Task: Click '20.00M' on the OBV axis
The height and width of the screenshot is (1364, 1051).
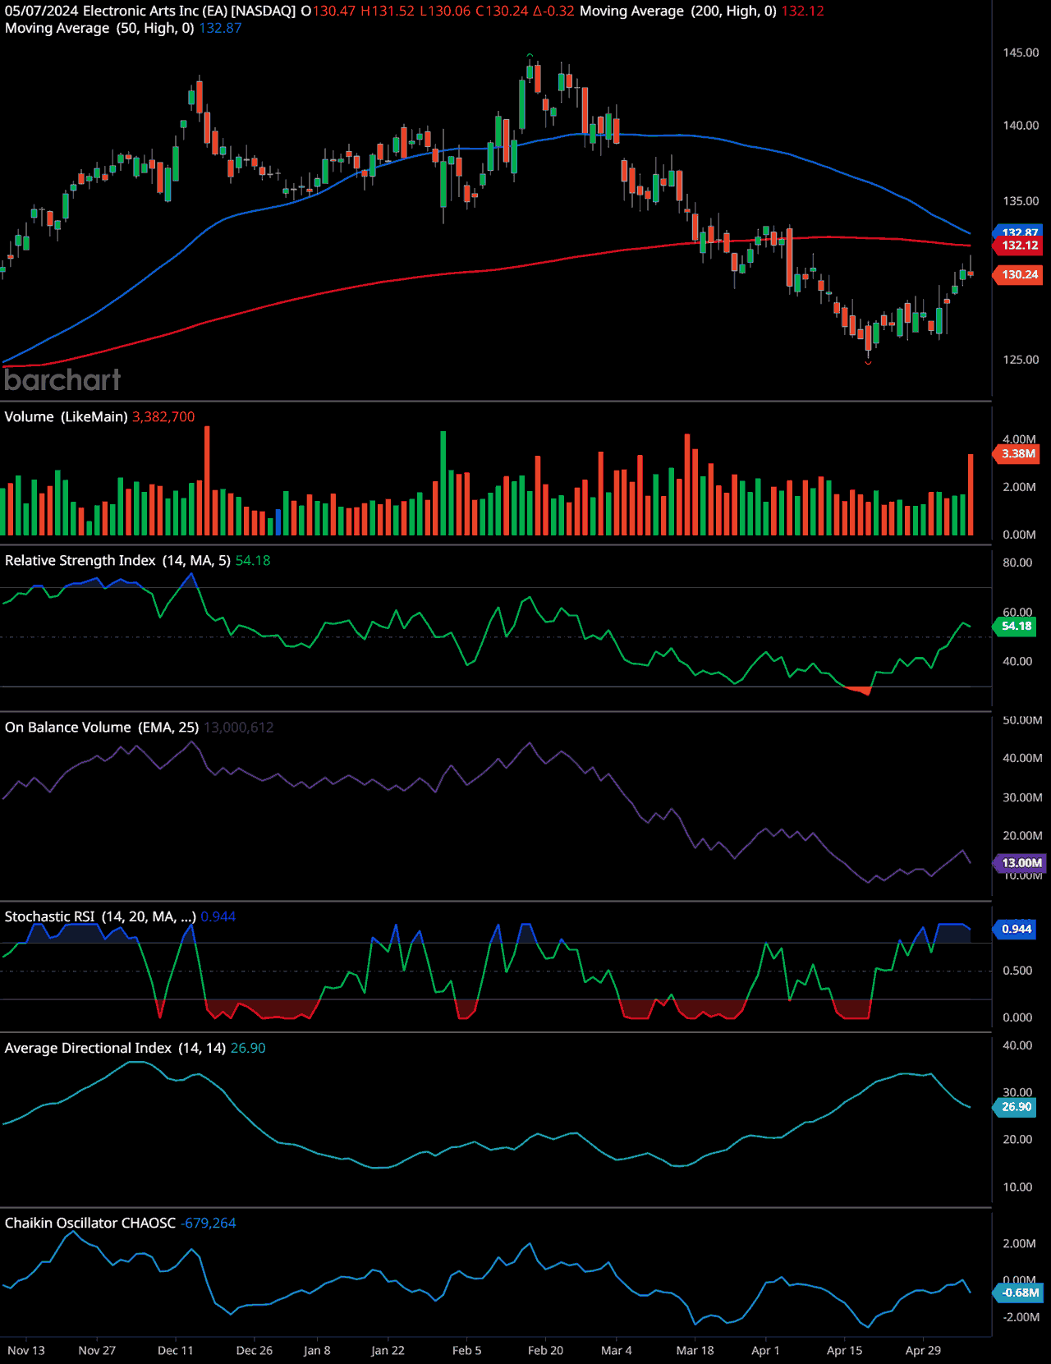Action: point(1022,836)
